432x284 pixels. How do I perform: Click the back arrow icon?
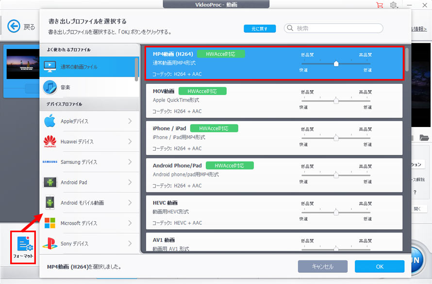pyautogui.click(x=14, y=27)
